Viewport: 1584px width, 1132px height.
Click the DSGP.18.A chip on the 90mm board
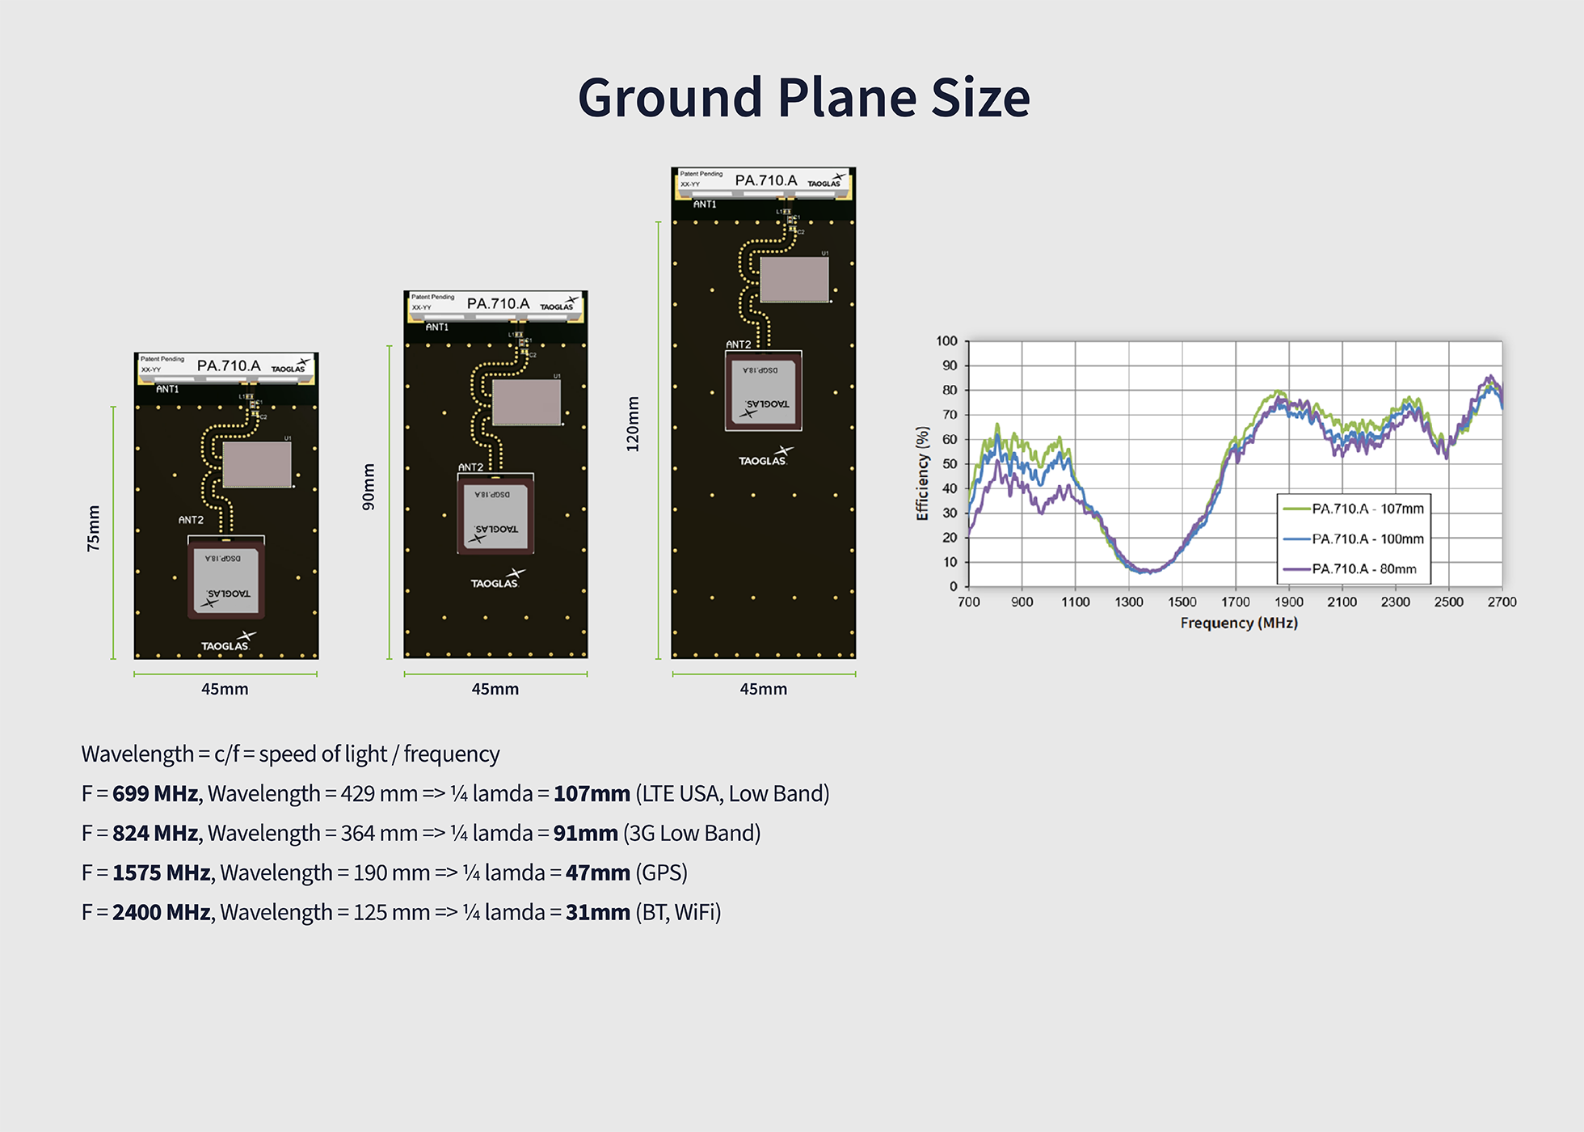495,517
